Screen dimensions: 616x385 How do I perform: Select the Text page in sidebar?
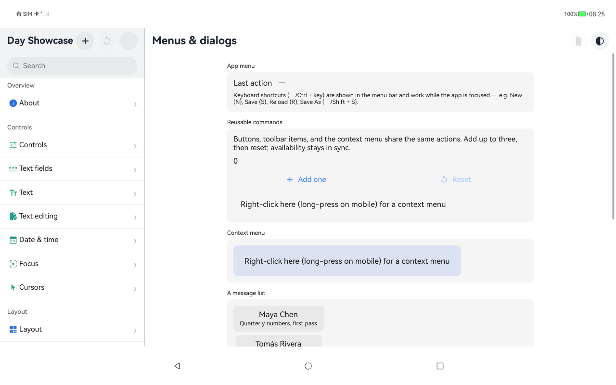(x=72, y=192)
